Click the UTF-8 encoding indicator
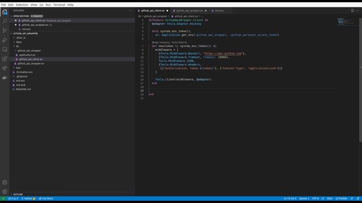The height and width of the screenshot is (203, 362). pos(315,198)
